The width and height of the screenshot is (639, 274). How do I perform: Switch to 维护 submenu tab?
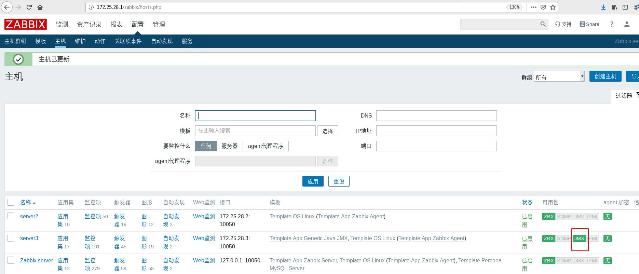80,41
